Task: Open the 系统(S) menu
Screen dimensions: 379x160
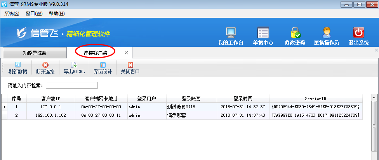Action: (12, 14)
